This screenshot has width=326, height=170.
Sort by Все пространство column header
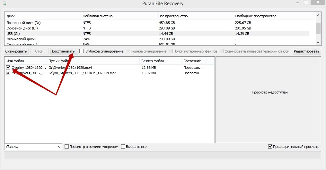(x=195, y=16)
